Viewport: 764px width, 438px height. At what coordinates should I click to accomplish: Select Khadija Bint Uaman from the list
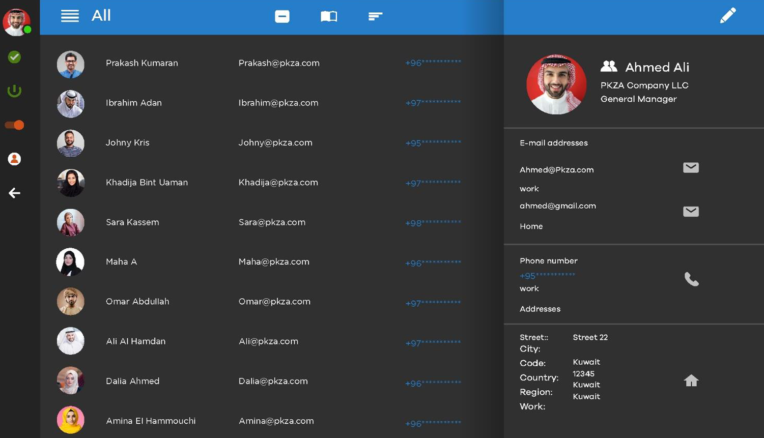click(147, 182)
